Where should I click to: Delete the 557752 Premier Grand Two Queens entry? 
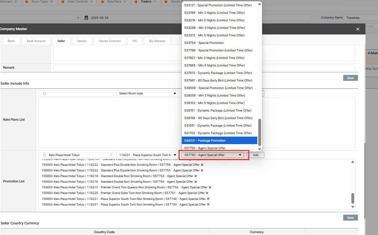210,187
